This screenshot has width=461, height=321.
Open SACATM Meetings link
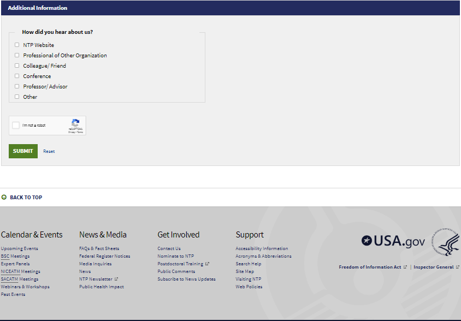20,279
